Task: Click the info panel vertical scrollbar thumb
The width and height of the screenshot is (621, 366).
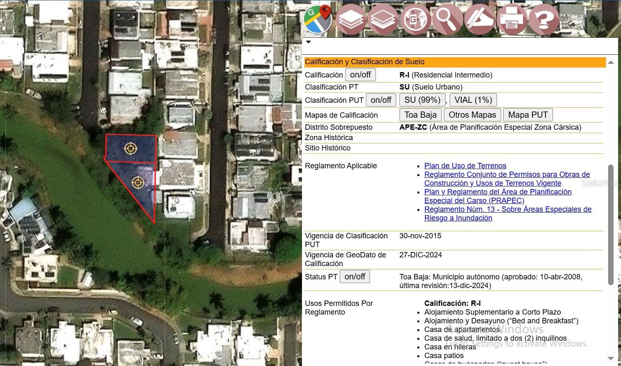Action: click(611, 225)
